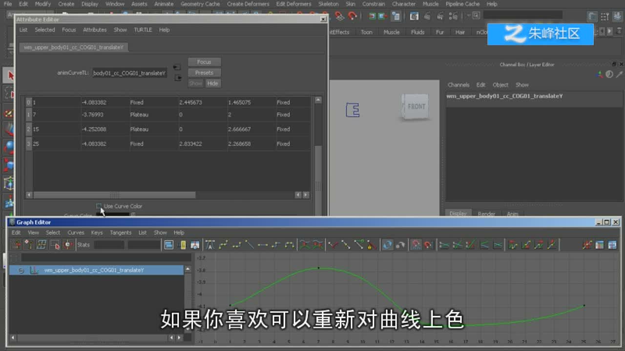Apply Flat tangents icon

tap(263, 245)
